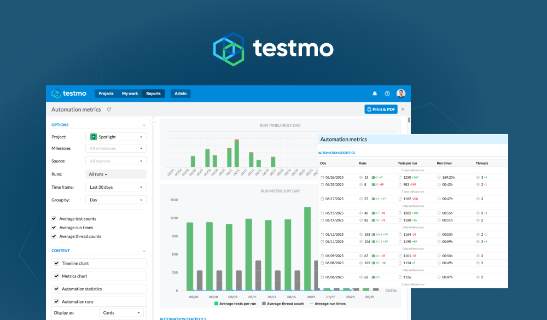Screen dimensions: 547x320
Task: Go to the My work tab
Action: (130, 94)
